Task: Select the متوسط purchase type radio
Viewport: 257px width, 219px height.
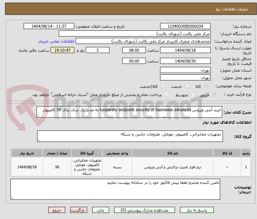Action: 193,94
